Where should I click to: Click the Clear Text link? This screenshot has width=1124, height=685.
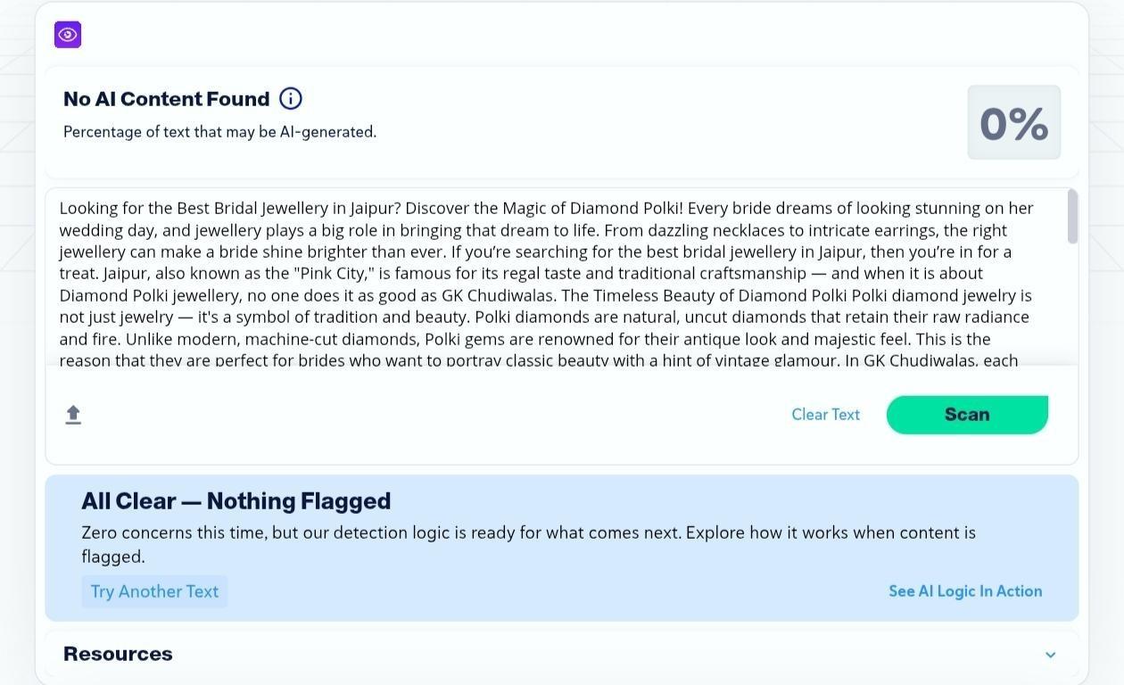pos(825,415)
